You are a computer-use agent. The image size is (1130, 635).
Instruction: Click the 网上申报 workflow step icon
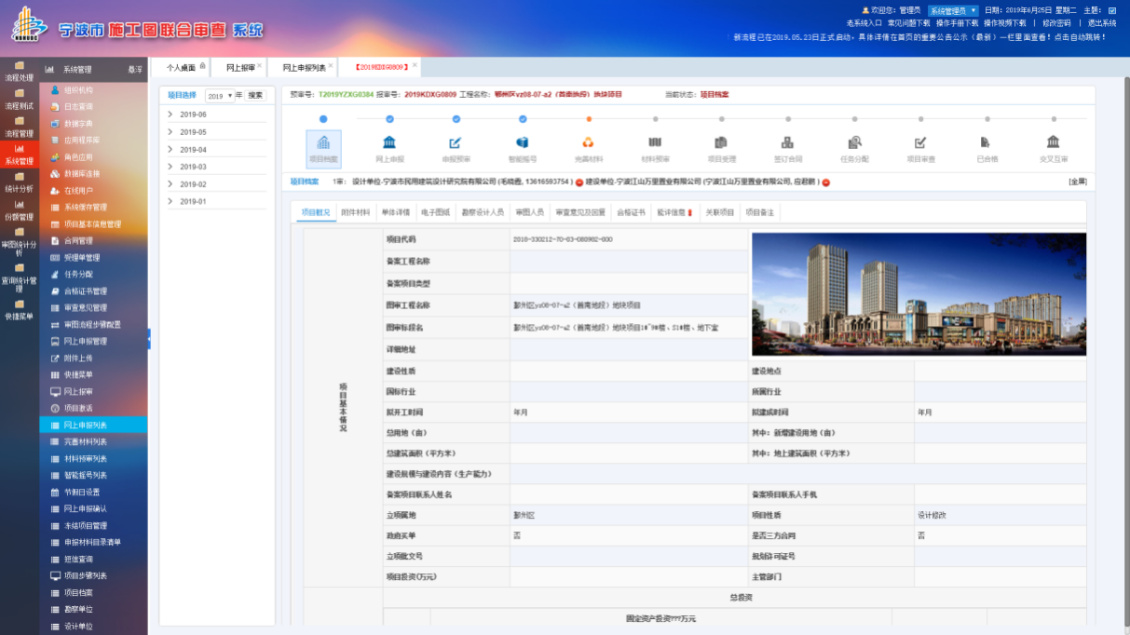click(389, 142)
